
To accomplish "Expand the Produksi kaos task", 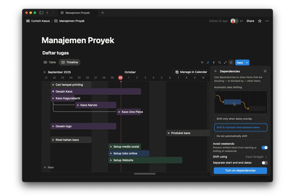I will tap(169, 133).
